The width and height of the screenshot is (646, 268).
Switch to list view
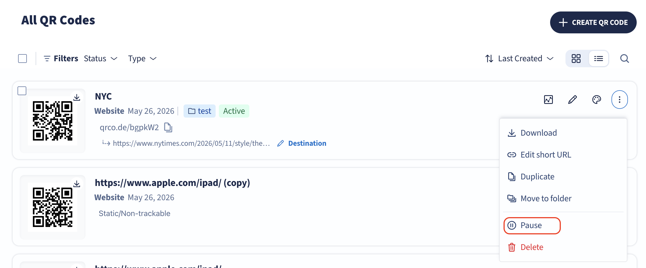599,59
